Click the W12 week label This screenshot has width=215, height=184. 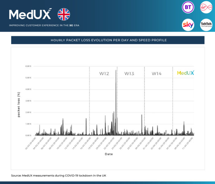104,74
